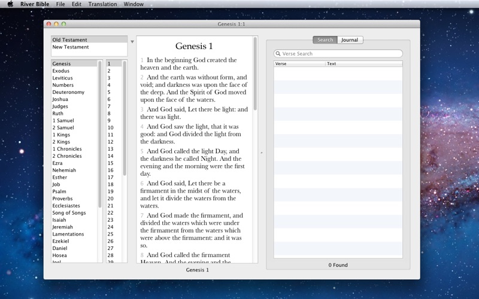Click inside the Verse Search field
This screenshot has height=299, width=479.
pyautogui.click(x=341, y=54)
